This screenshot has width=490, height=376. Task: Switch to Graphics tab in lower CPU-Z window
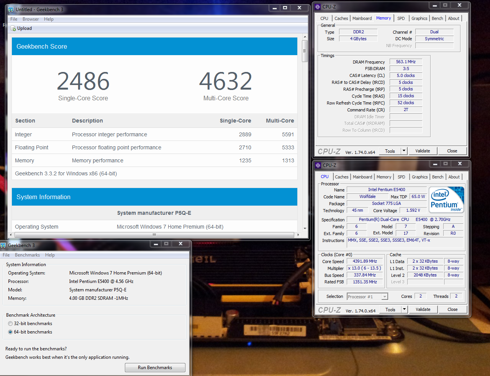[420, 177]
